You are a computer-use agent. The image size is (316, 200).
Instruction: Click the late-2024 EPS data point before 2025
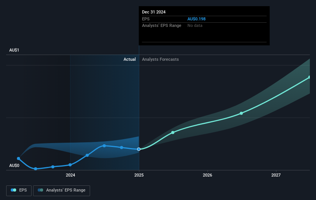click(122, 148)
